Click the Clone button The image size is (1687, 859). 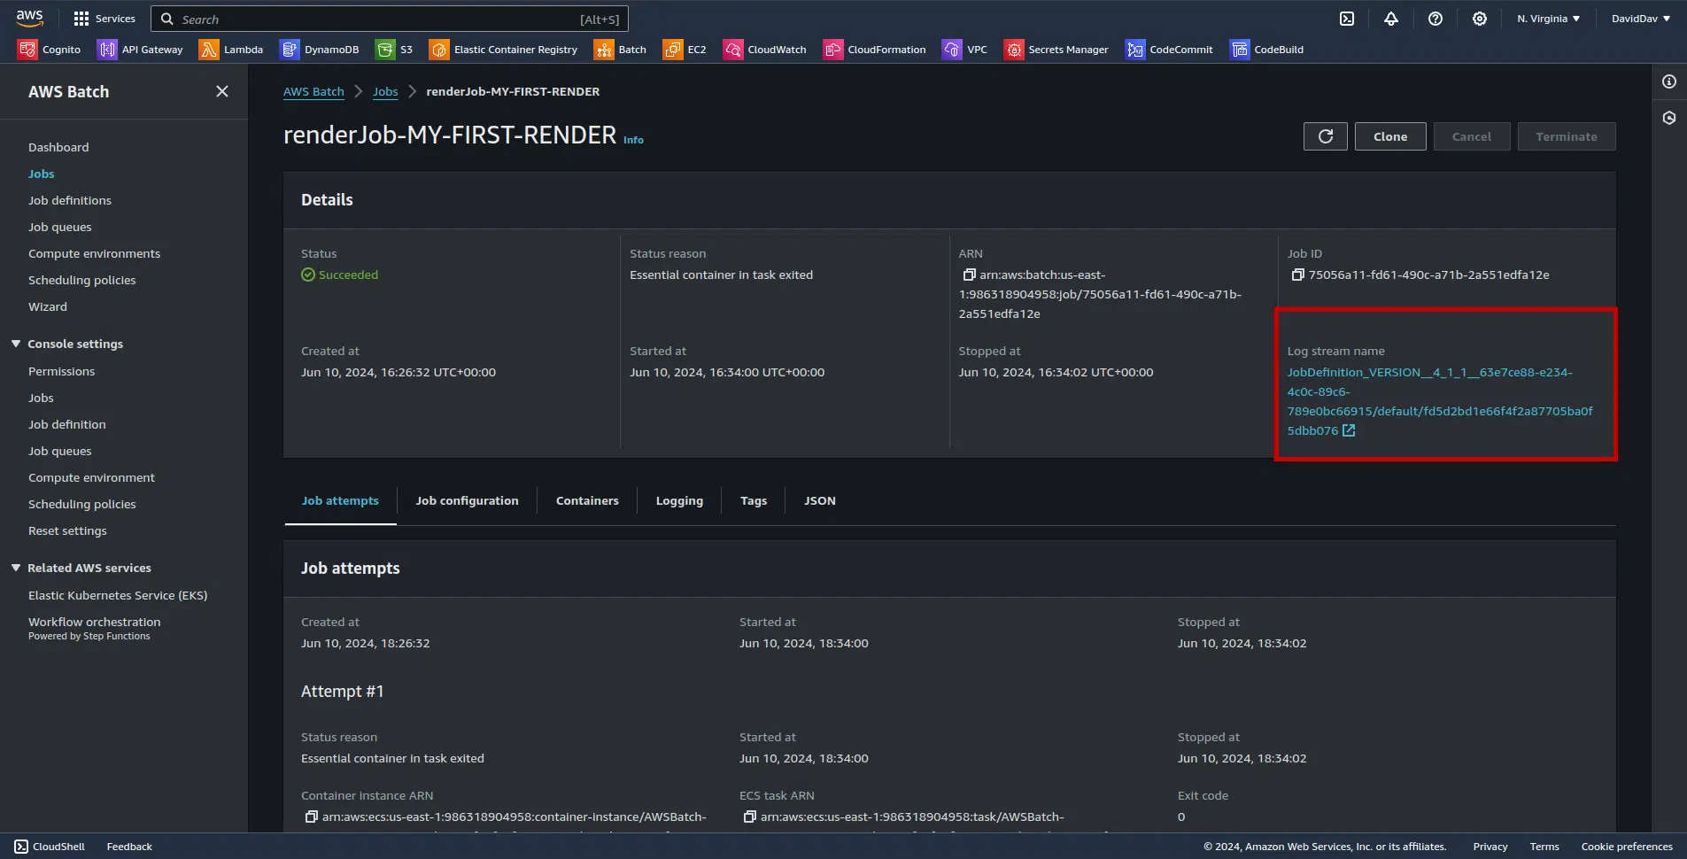point(1389,136)
